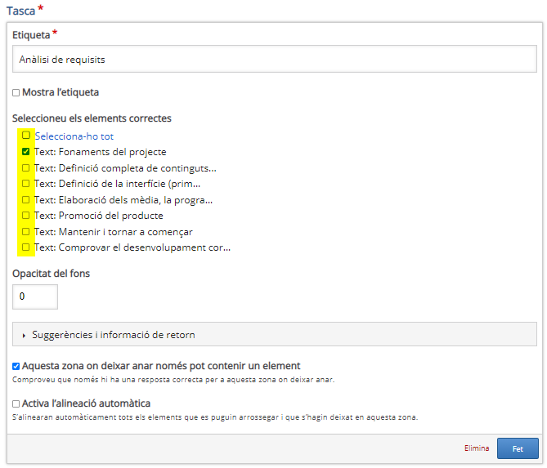547x468 pixels.
Task: Check 'Text: Promoció del producte'
Action: [26, 216]
